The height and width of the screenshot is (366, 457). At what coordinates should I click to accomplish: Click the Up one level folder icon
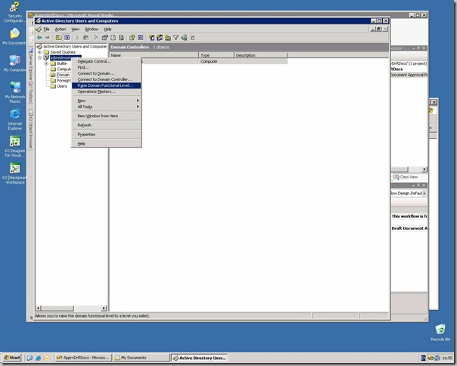pos(58,38)
